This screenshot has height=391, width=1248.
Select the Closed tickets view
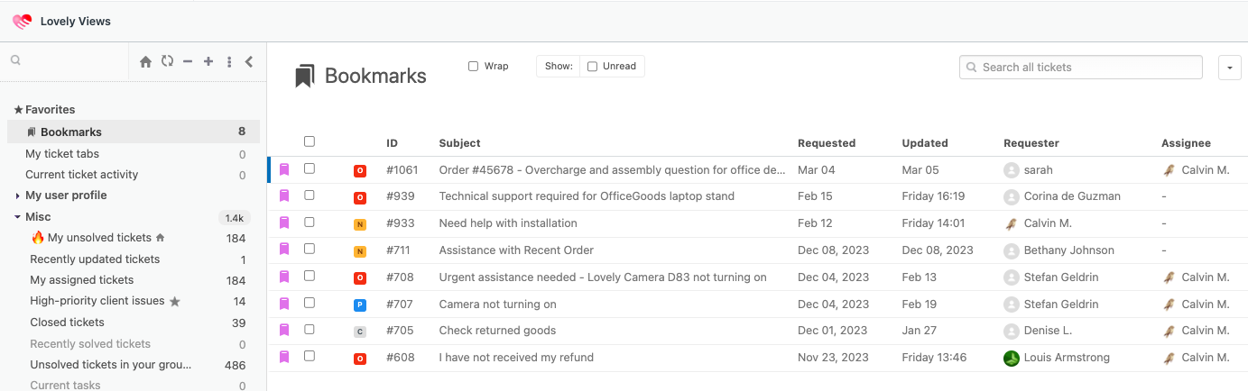click(x=67, y=323)
